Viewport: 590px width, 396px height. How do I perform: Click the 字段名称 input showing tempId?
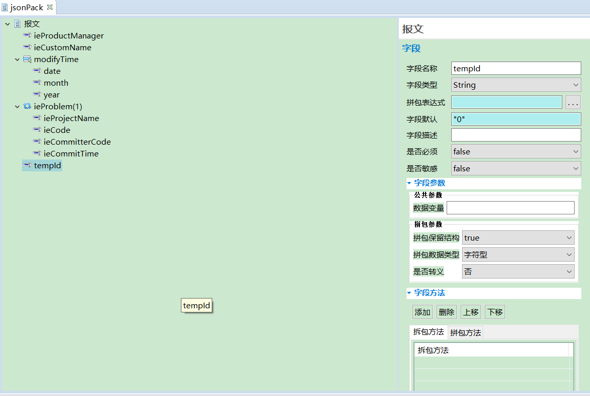tap(515, 68)
